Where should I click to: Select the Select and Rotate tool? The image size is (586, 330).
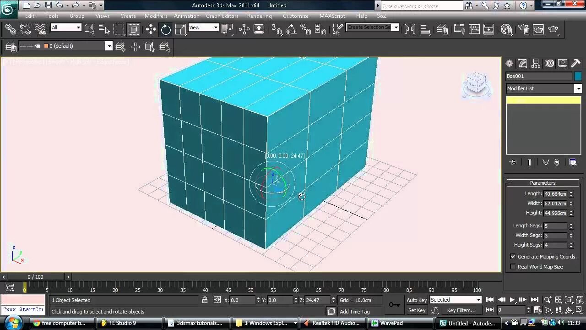(x=165, y=29)
